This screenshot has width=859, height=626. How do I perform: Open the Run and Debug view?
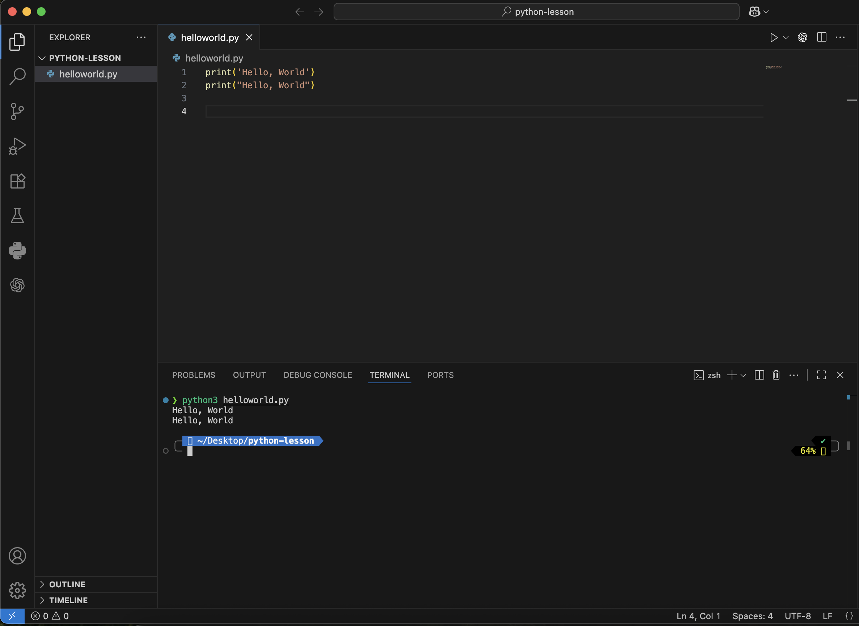tap(17, 146)
